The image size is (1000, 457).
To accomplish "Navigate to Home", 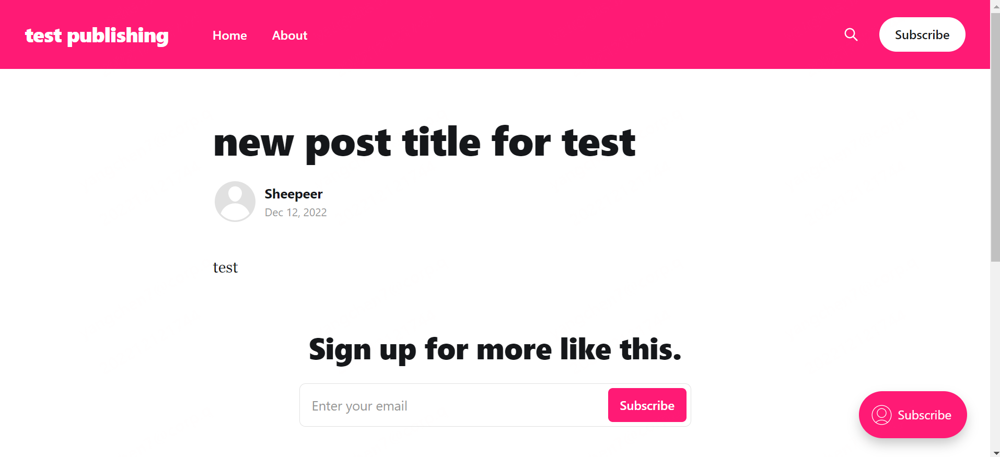I will [229, 36].
